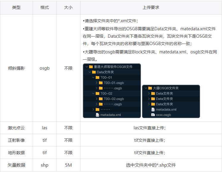222x172 pixels.
Task: Click the tif format cell in 地形数据 row
Action: (45, 153)
